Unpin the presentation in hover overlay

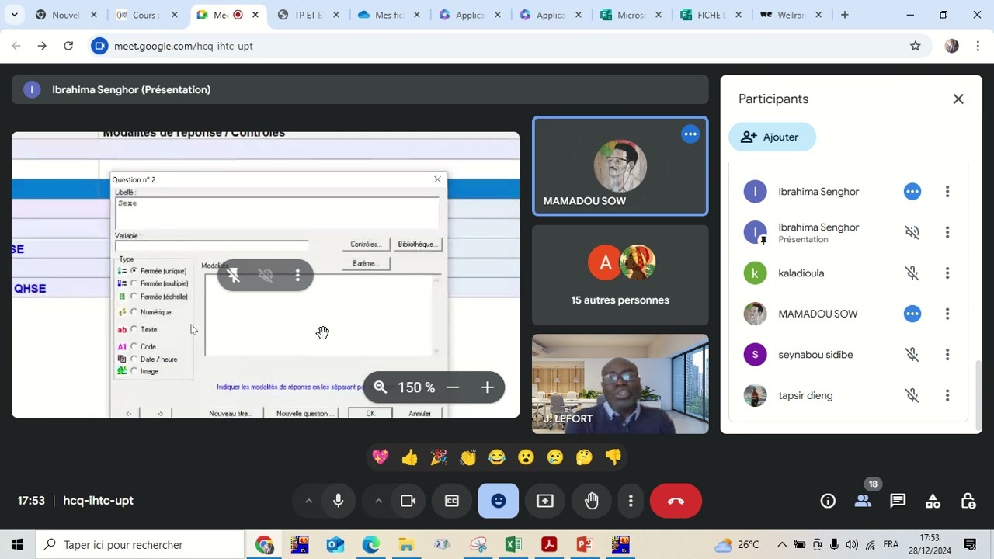pyautogui.click(x=233, y=275)
